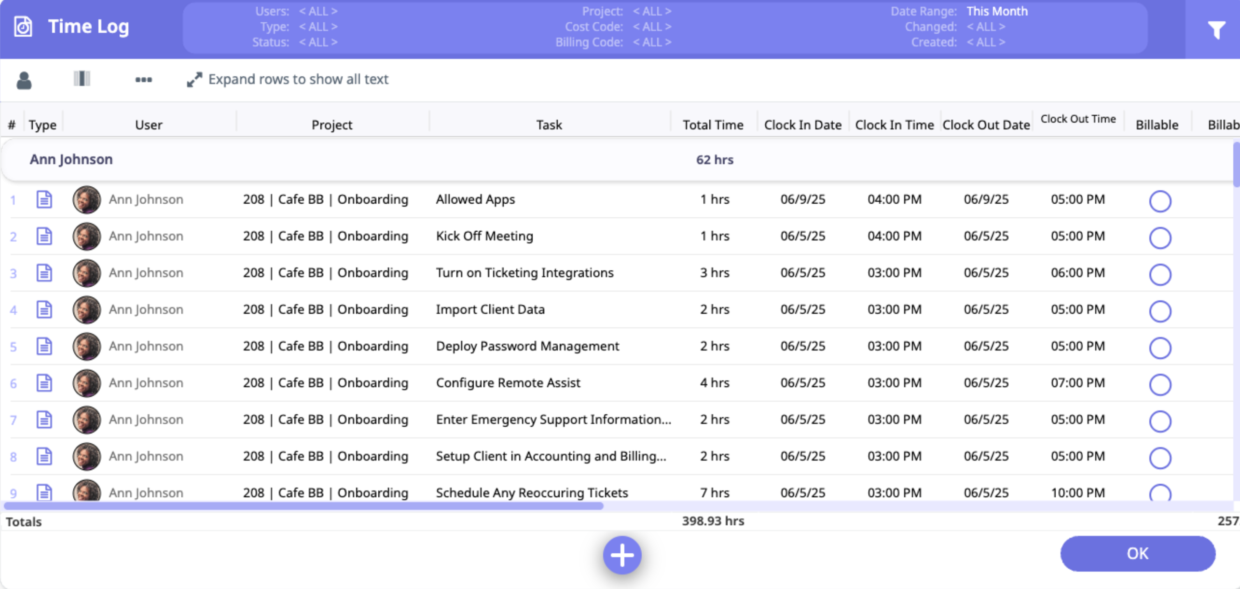Click the add time entry plus button
Image resolution: width=1240 pixels, height=589 pixels.
pos(622,555)
